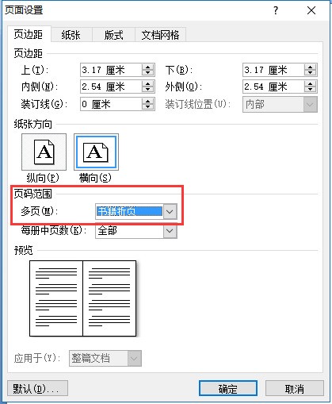Increase the 下 bottom margin value
The image size is (332, 404).
click(311, 67)
